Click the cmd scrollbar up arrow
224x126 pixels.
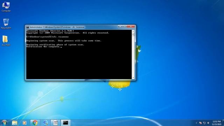tap(133, 31)
